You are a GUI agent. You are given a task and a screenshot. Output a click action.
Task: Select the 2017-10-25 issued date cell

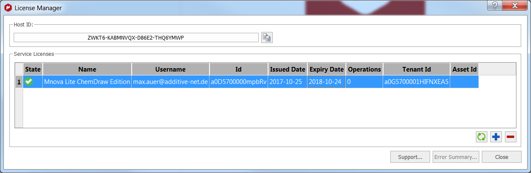coord(288,82)
